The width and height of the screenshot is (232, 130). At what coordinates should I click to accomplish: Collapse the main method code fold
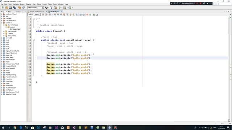click(34, 40)
